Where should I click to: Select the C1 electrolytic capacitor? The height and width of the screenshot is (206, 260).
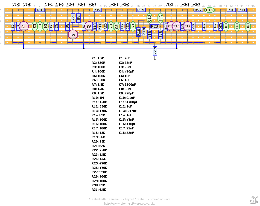[24, 26]
